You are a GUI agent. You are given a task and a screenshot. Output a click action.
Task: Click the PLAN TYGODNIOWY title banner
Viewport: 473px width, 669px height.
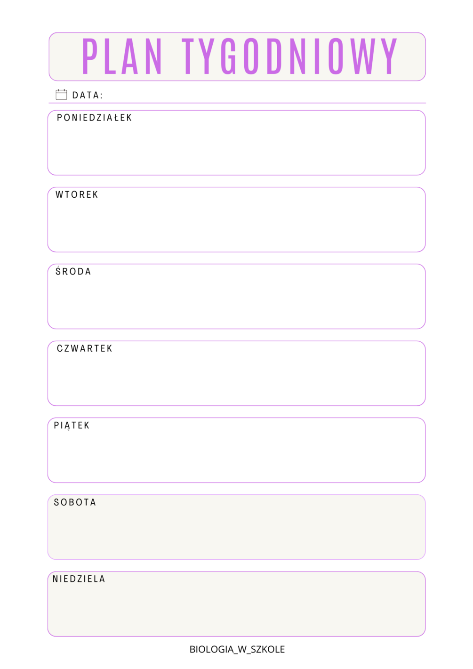click(237, 56)
